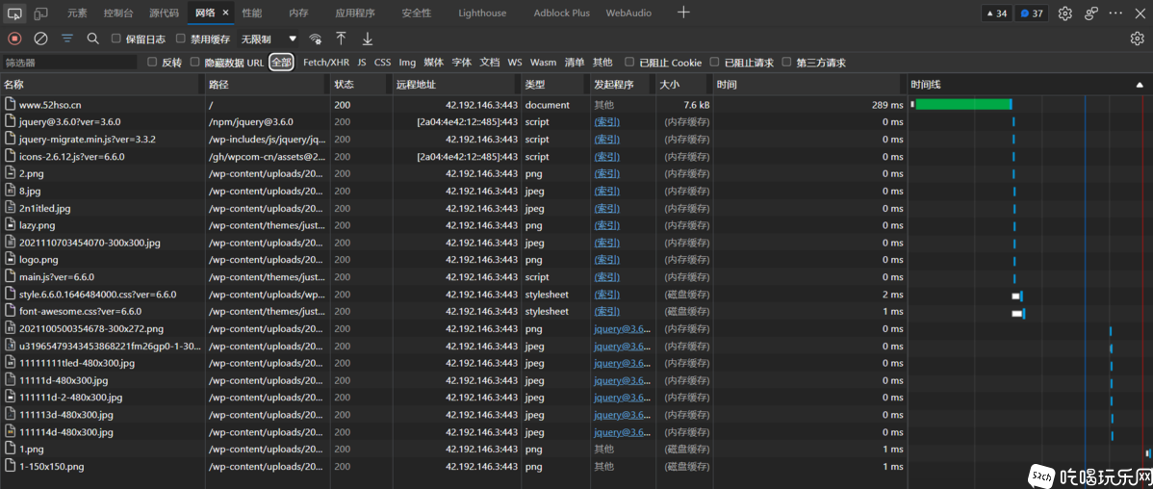Open network panel settings gear
This screenshot has width=1153, height=489.
1137,39
